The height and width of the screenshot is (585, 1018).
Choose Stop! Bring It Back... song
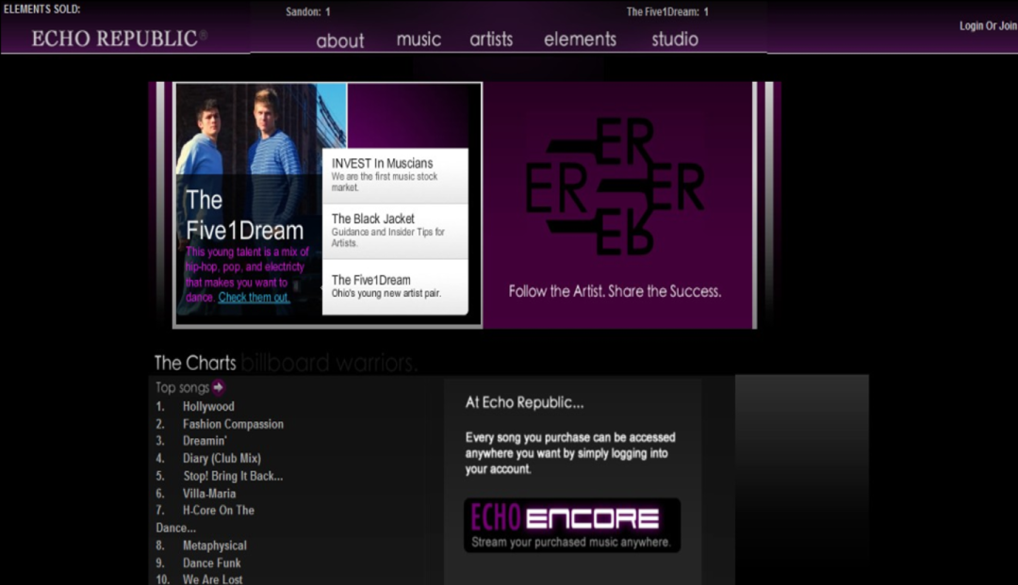pyautogui.click(x=233, y=476)
